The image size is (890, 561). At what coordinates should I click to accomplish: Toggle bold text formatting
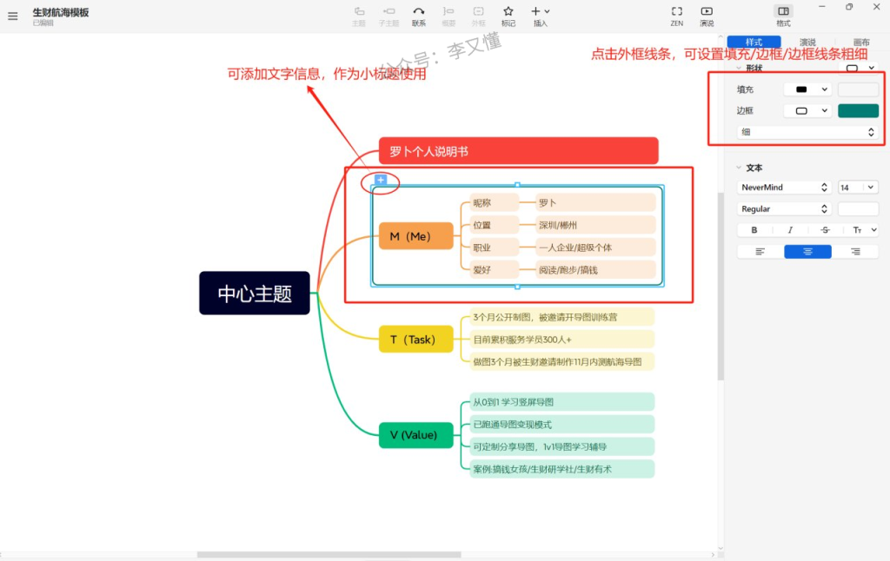pos(754,230)
